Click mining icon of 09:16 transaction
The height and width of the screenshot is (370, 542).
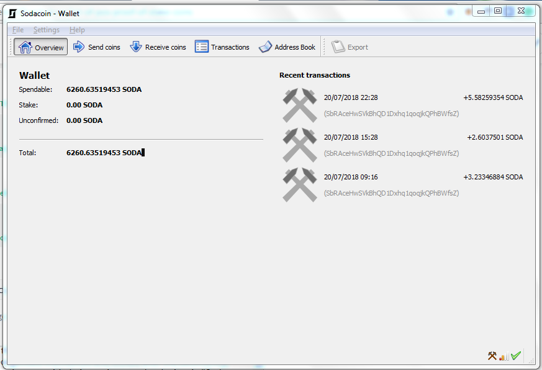[x=300, y=184]
